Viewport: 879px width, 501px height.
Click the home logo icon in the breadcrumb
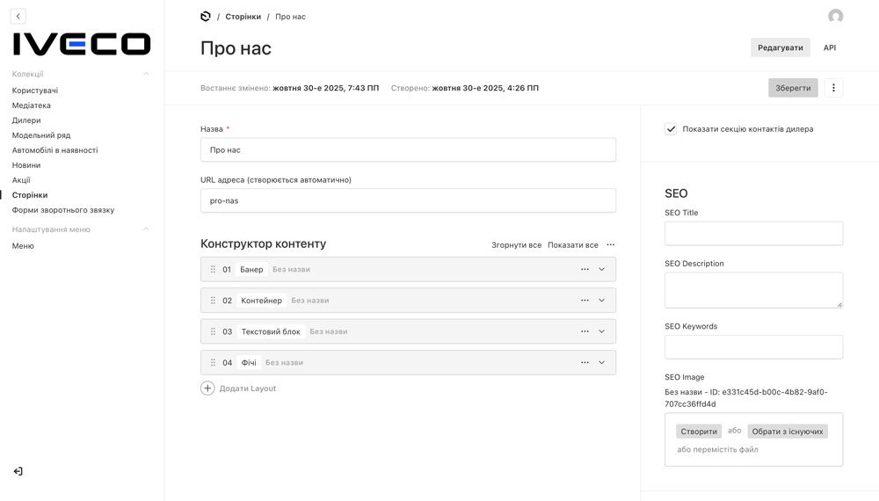[206, 17]
